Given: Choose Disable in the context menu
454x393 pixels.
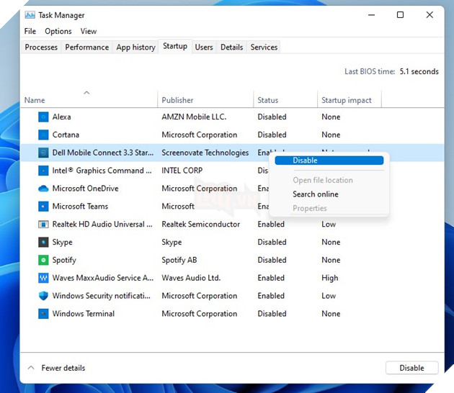Looking at the screenshot, I should (x=329, y=161).
